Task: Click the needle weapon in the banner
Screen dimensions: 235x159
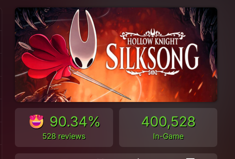Action: point(100,84)
